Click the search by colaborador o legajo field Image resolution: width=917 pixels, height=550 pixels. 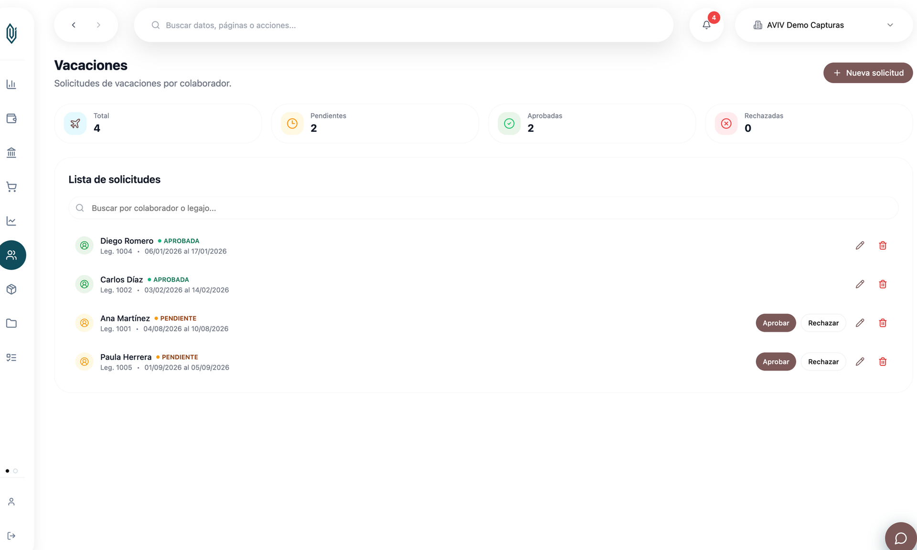coord(483,208)
